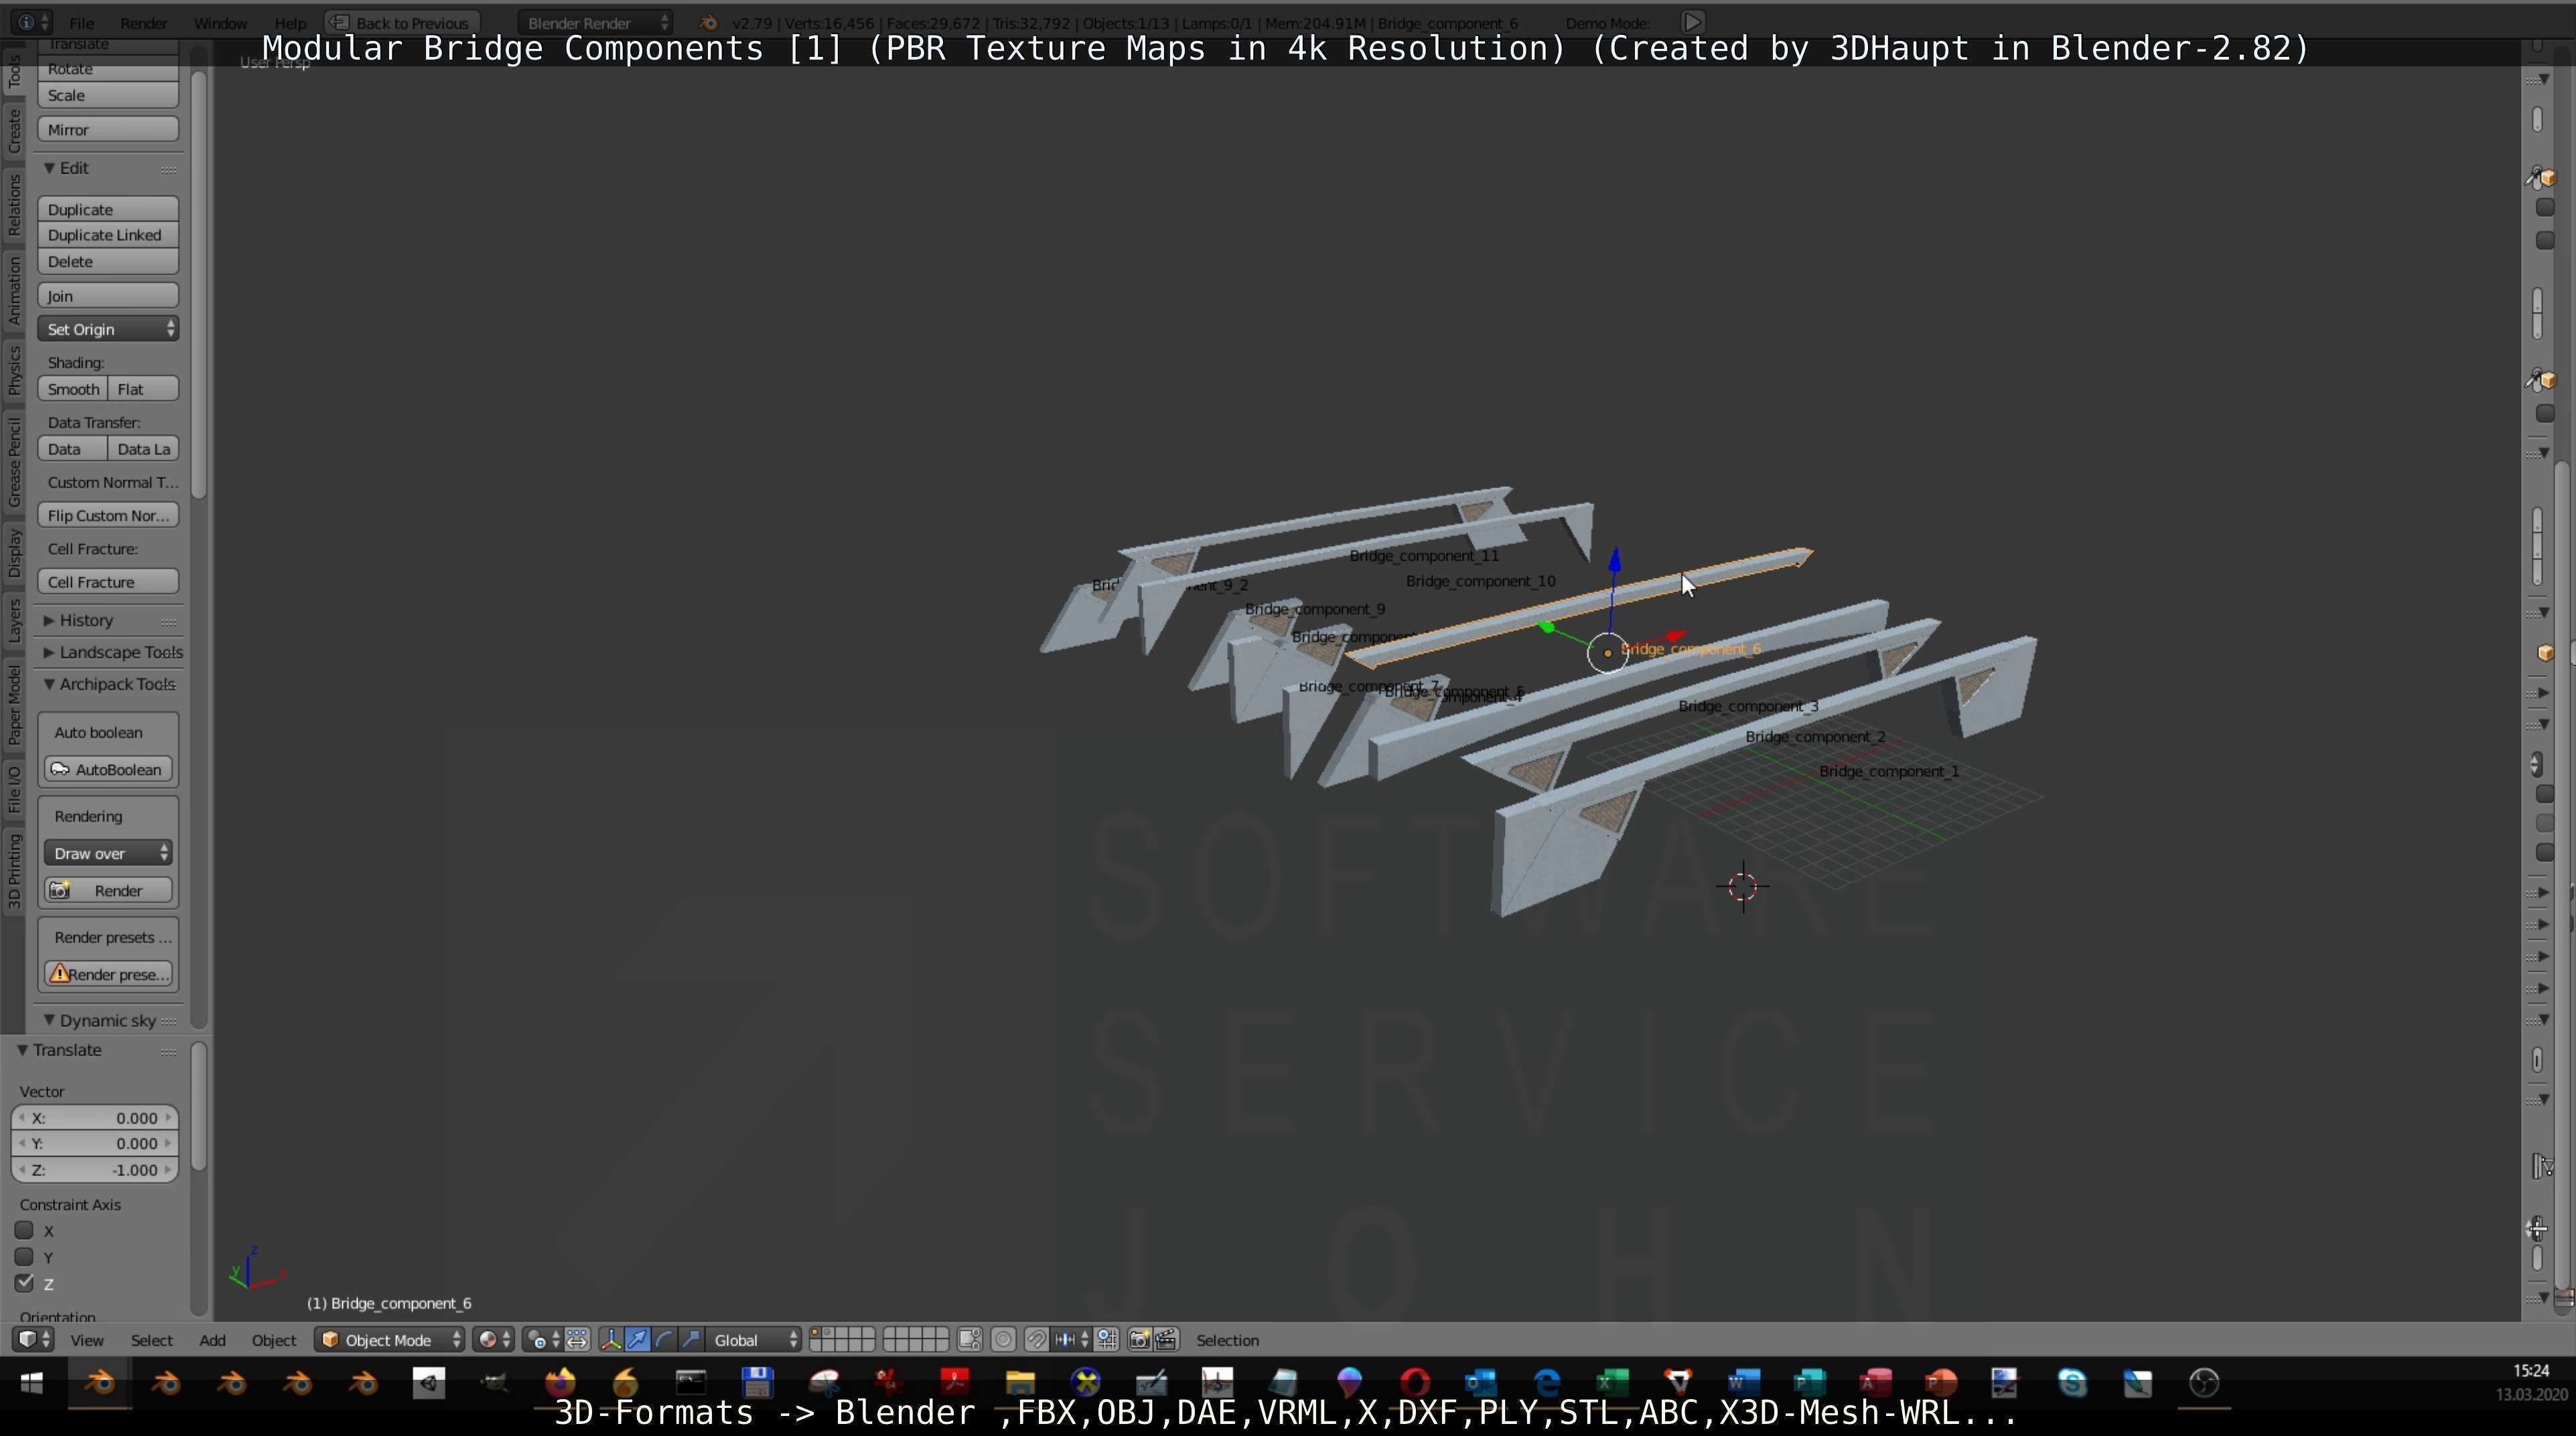Click the green Y axis manipulator handle
The width and height of the screenshot is (2576, 1436).
1547,627
